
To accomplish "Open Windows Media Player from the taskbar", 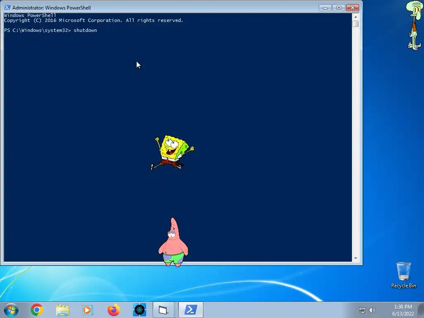I will pos(88,310).
